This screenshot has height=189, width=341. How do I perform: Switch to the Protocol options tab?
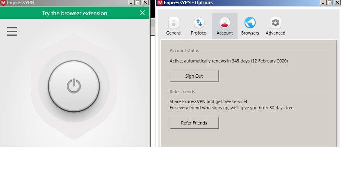pyautogui.click(x=199, y=26)
